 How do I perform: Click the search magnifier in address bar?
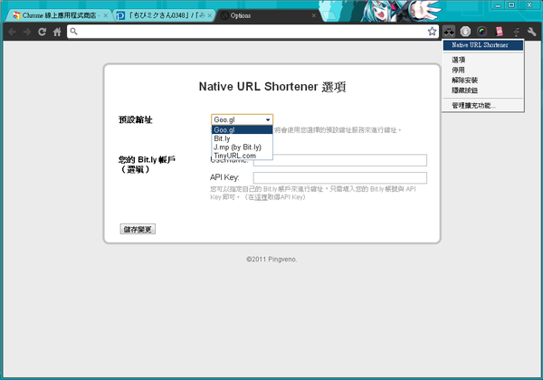[x=73, y=32]
